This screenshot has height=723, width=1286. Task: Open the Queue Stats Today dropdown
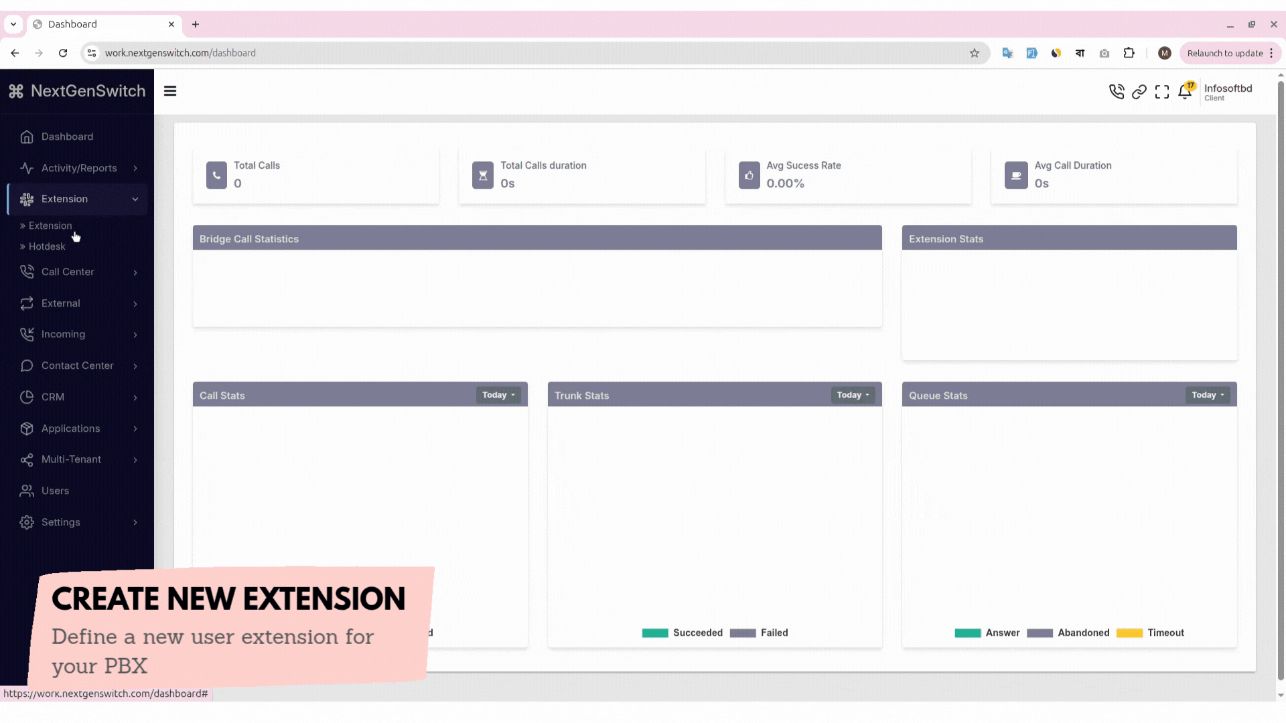pyautogui.click(x=1208, y=395)
